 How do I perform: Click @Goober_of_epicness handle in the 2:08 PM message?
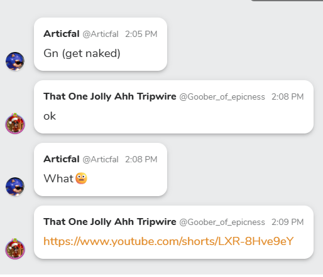coord(222,97)
